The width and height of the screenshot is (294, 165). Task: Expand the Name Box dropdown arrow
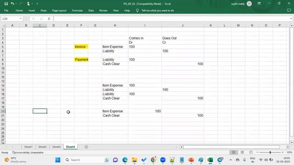coord(21,19)
